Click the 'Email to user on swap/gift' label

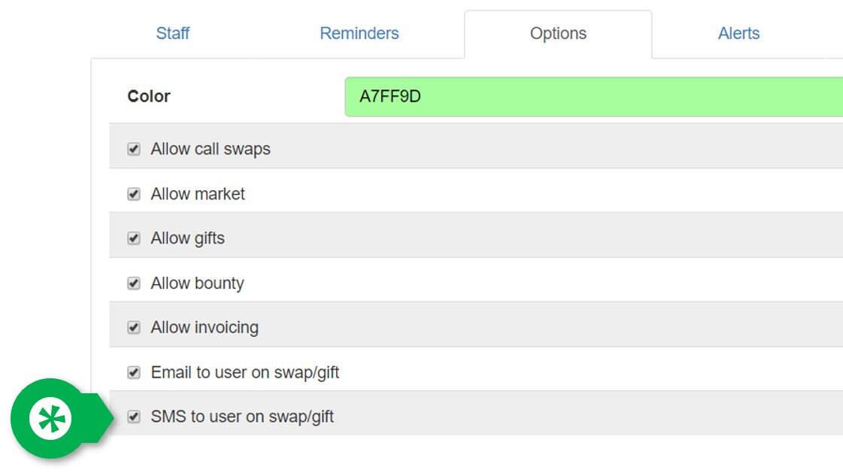244,373
